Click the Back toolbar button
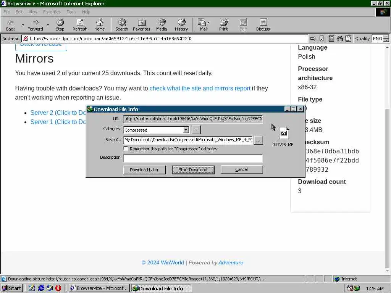 pos(10,25)
